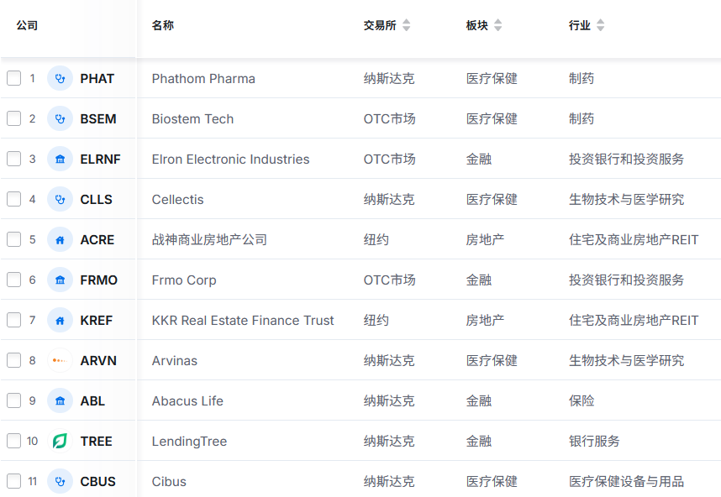Screen dimensions: 721x497
Task: Tick the CBUS row checkbox
Action: (x=13, y=481)
